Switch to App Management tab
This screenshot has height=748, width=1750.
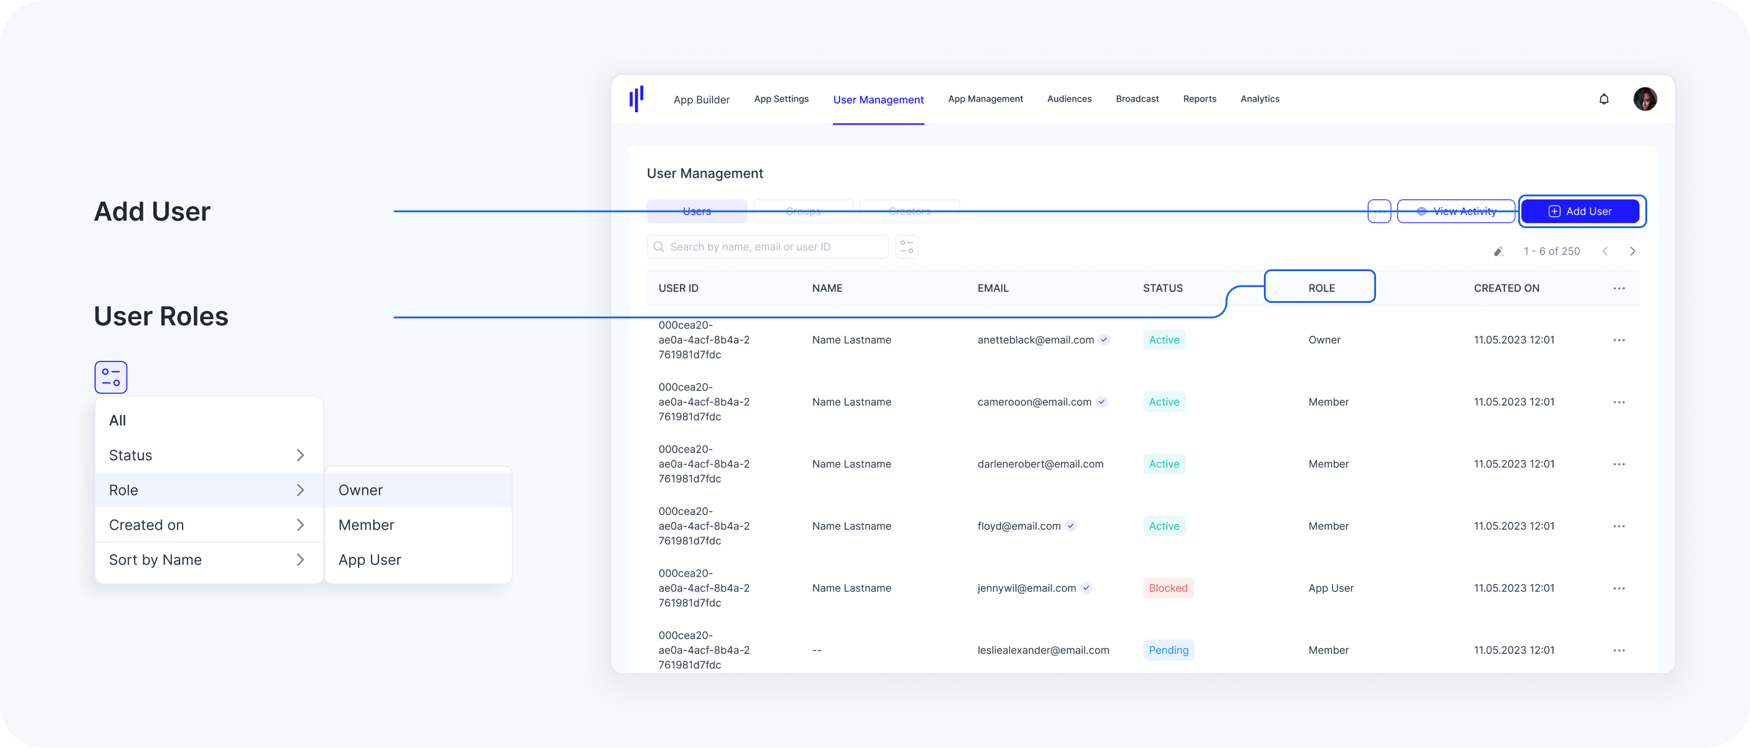[x=985, y=99]
